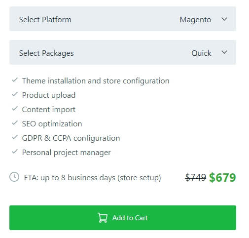Viewport: 249px width, 238px height.
Task: Click the crossed-out $749 original price
Action: click(x=195, y=177)
